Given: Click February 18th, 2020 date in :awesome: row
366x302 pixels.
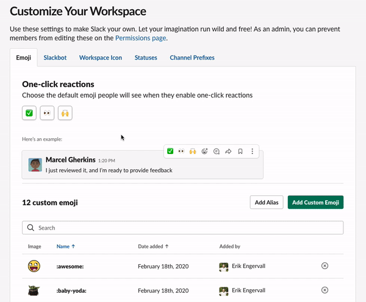Looking at the screenshot, I should click(x=163, y=266).
